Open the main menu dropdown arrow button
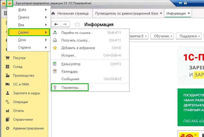 click(10, 3)
